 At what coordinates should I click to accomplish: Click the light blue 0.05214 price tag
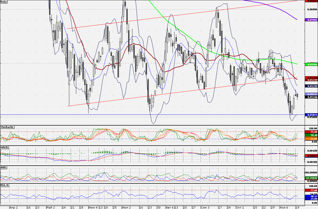pos(311,94)
